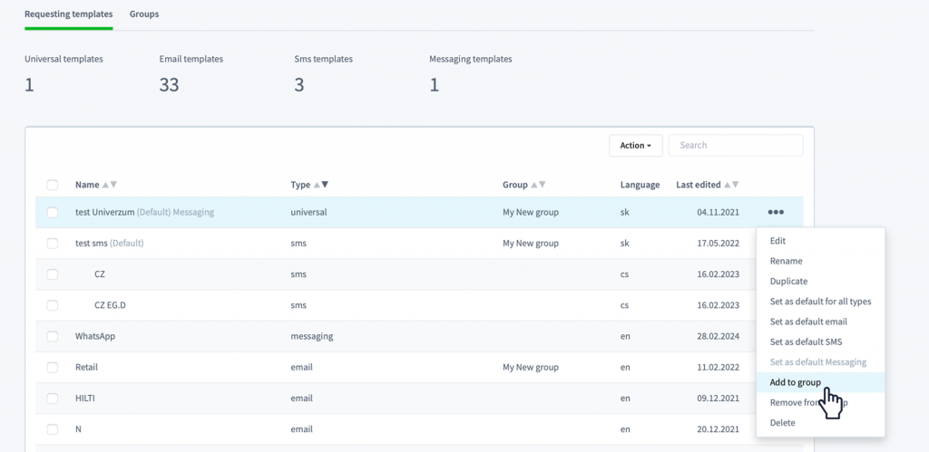Open the three-dots menu for test Univerzum row

click(x=776, y=212)
